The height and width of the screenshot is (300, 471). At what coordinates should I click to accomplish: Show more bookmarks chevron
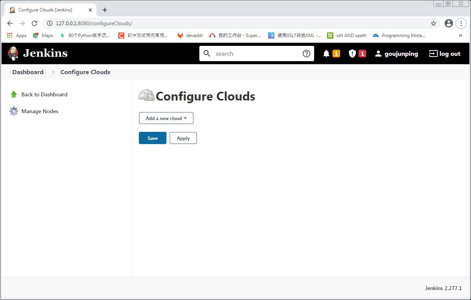pos(460,36)
